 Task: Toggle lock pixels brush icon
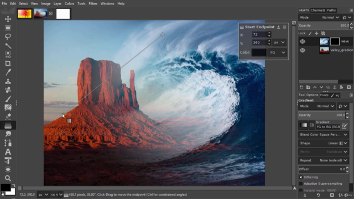[310, 33]
